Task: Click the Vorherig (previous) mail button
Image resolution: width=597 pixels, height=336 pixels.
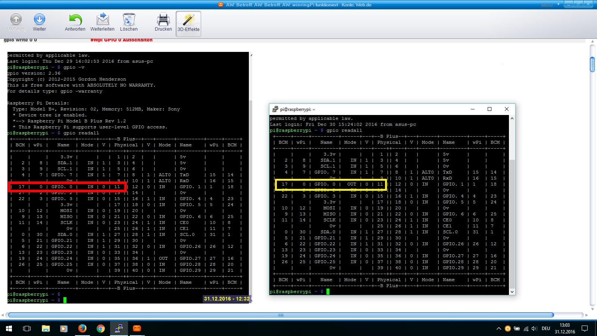Action: 16,23
